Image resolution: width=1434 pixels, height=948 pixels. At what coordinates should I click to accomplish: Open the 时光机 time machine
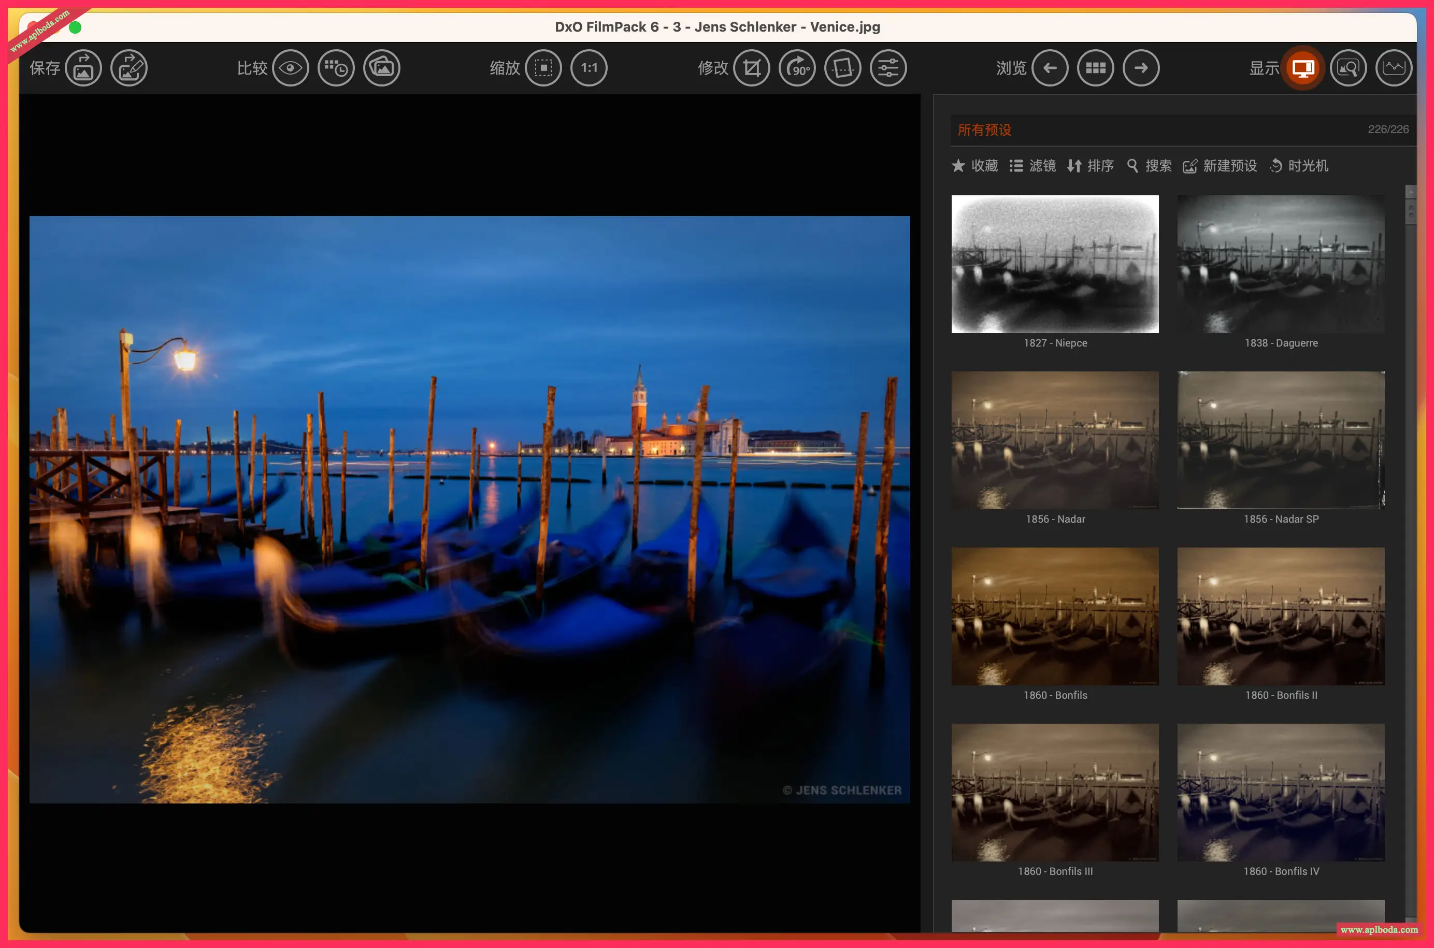coord(1299,166)
